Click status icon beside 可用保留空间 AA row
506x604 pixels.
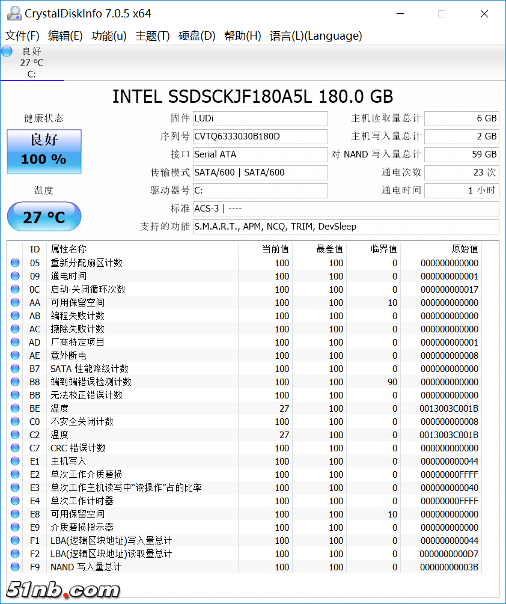click(x=15, y=302)
